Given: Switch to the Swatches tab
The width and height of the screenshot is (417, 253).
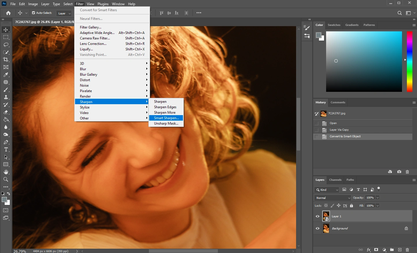Looking at the screenshot, I should pos(334,25).
